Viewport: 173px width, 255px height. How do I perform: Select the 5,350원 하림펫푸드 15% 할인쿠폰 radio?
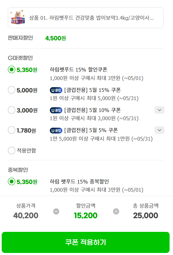coord(12,69)
